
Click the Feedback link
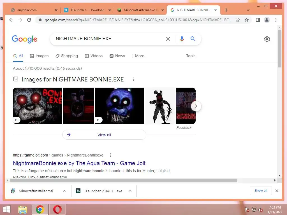(x=184, y=128)
